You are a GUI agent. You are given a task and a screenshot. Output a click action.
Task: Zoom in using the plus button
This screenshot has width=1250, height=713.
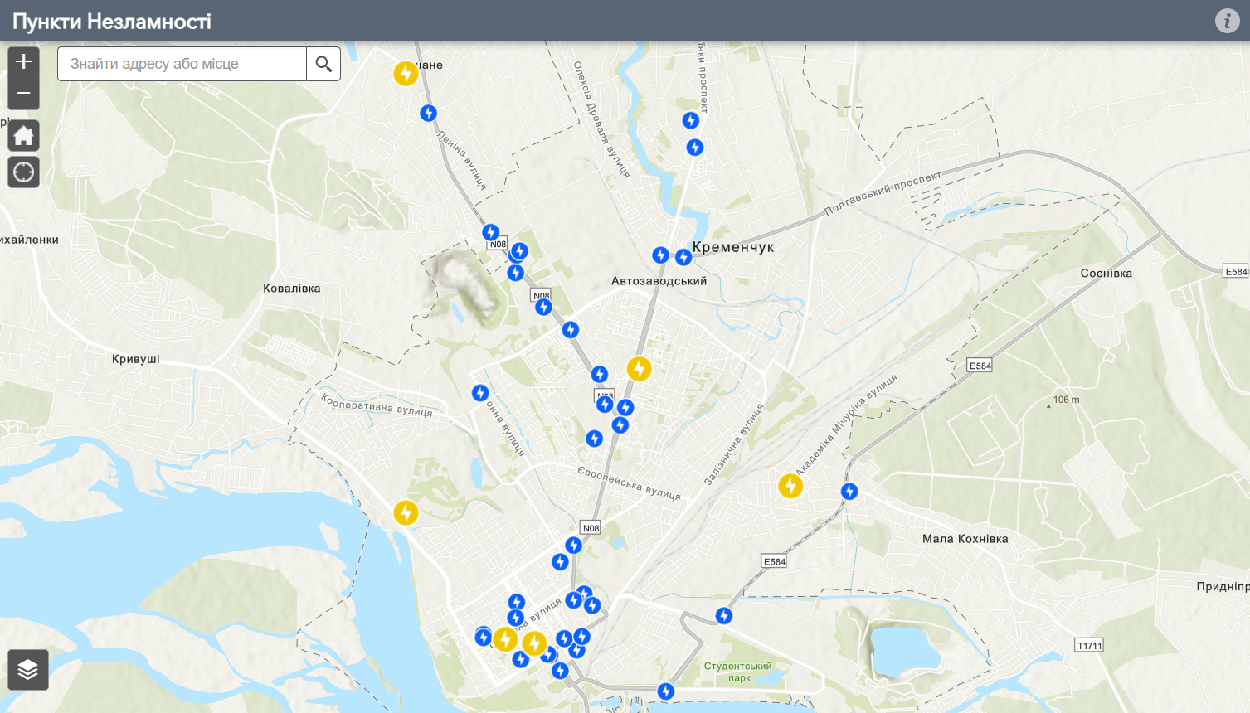23,61
